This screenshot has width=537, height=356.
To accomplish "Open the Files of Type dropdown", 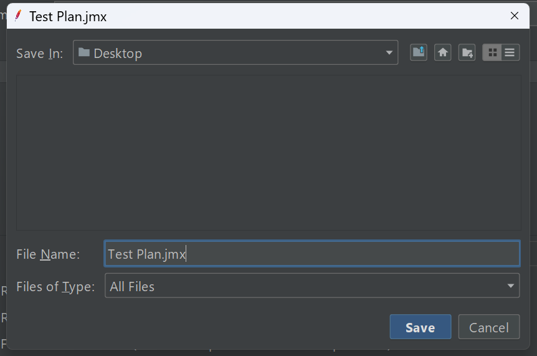I will (312, 286).
